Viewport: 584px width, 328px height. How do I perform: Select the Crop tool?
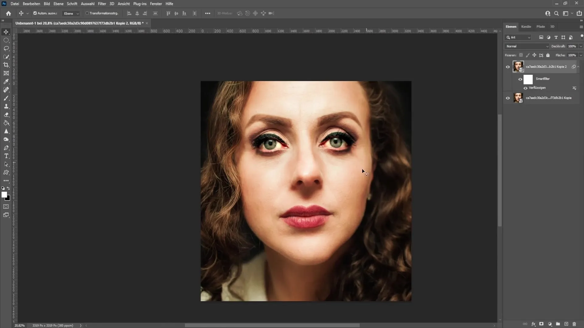point(6,65)
